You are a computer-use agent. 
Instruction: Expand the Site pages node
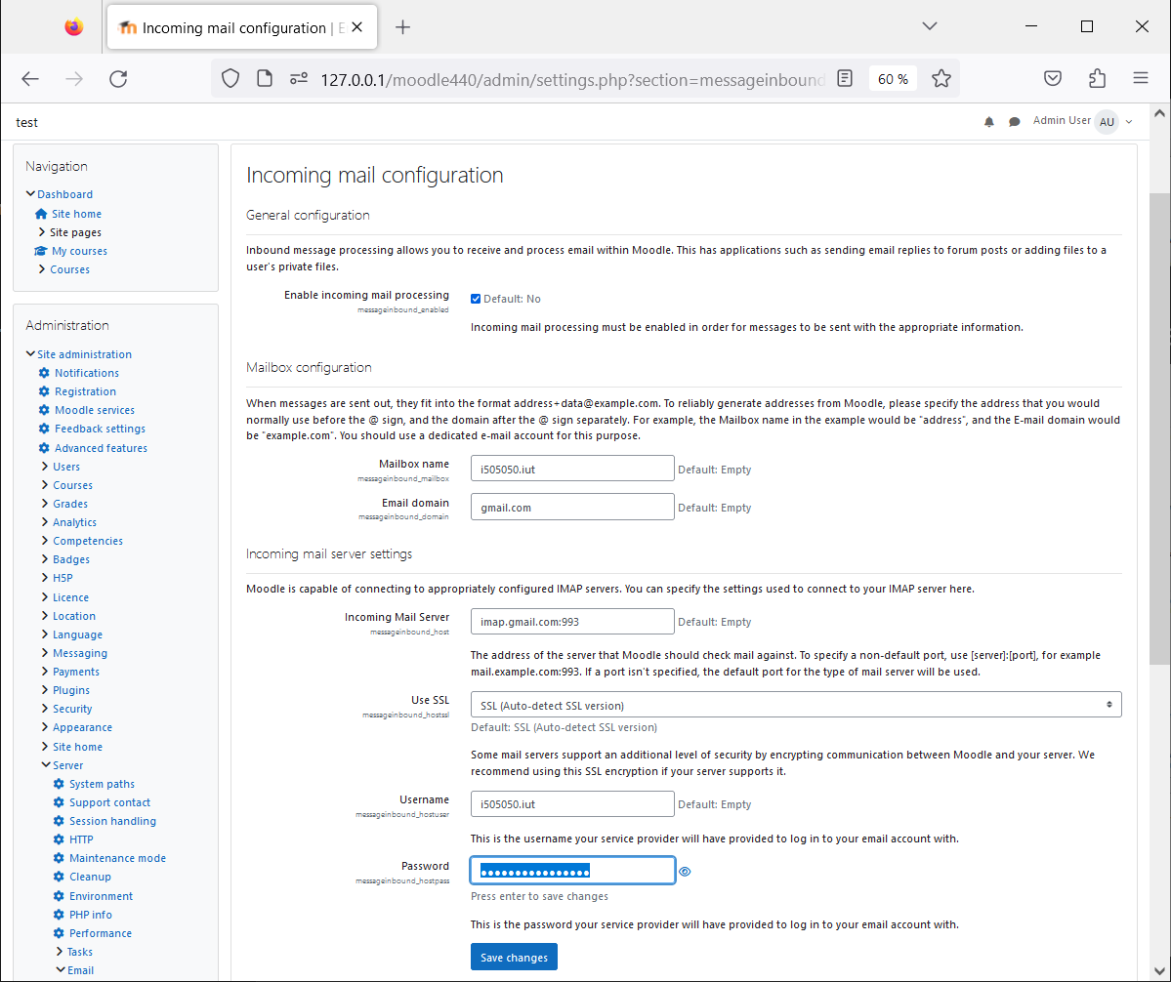(42, 232)
